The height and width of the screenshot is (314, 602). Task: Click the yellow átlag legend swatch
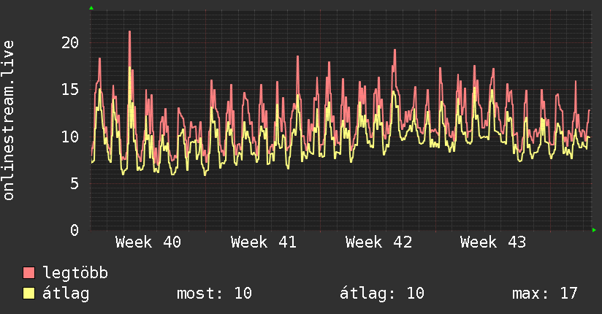[x=28, y=294]
